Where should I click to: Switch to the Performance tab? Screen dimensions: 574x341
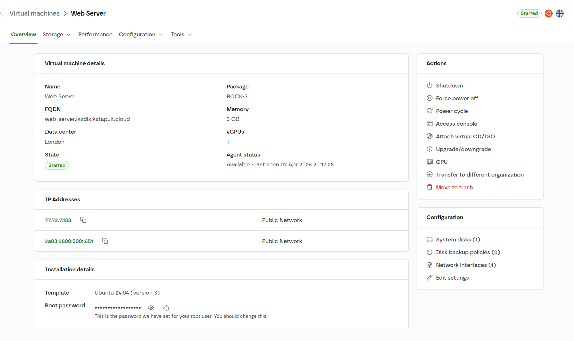(95, 34)
